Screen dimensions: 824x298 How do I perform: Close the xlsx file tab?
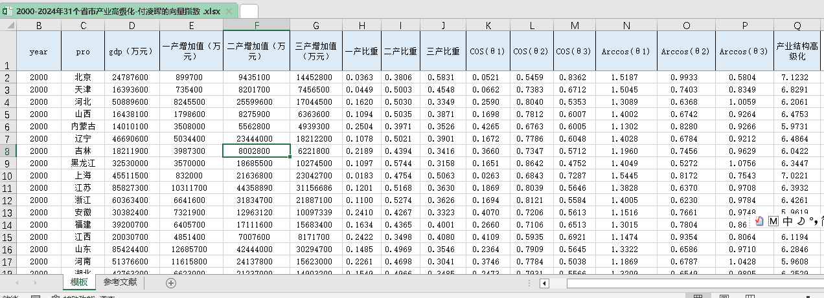229,11
